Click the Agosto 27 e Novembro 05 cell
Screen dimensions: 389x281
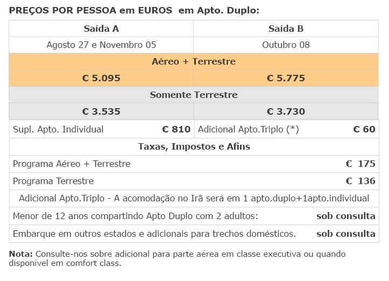[x=101, y=45]
